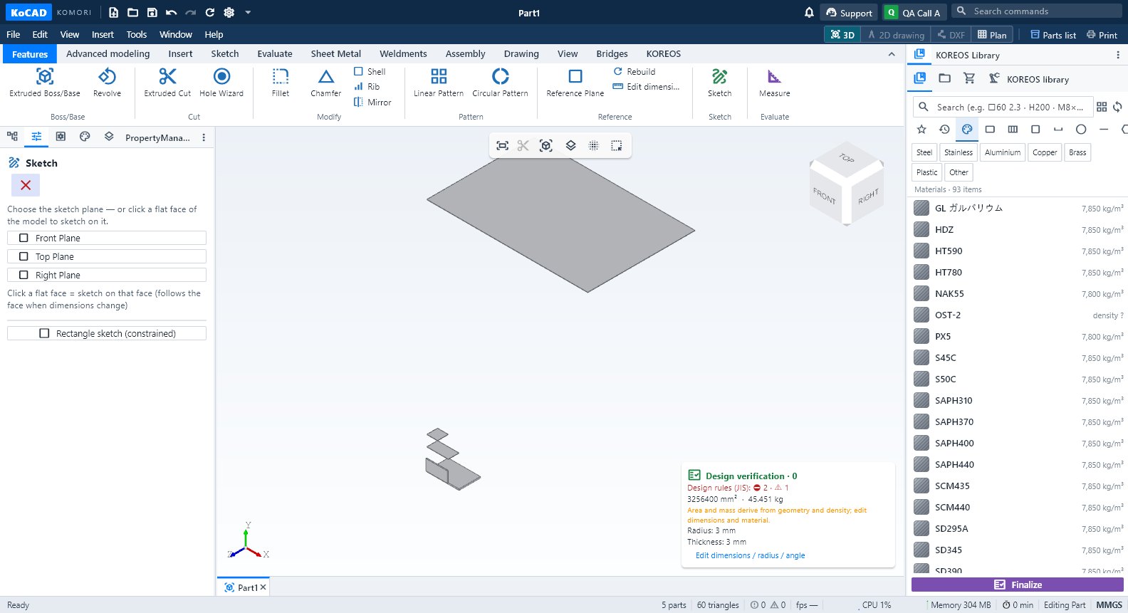This screenshot has height=613, width=1128.
Task: Collapse the ribbon with the chevron
Action: click(x=892, y=54)
